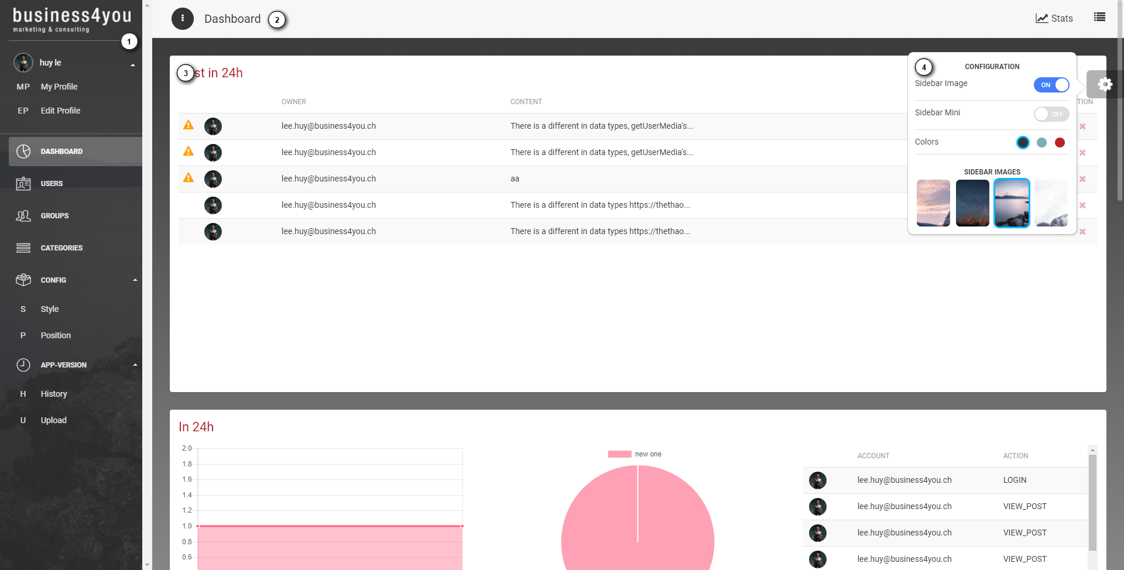Click the pink pie chart
The height and width of the screenshot is (570, 1124).
pos(638,518)
